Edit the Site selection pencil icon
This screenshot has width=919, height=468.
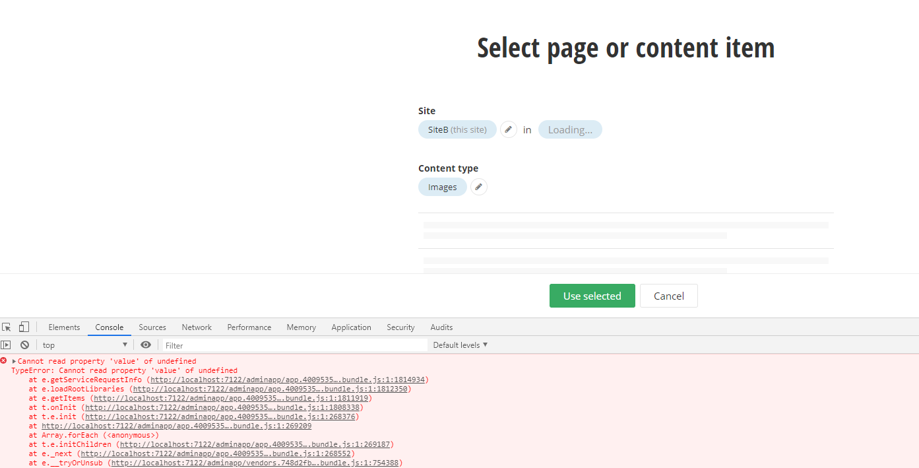pyautogui.click(x=508, y=129)
